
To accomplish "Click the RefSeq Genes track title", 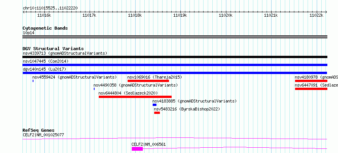I will tap(39, 130).
